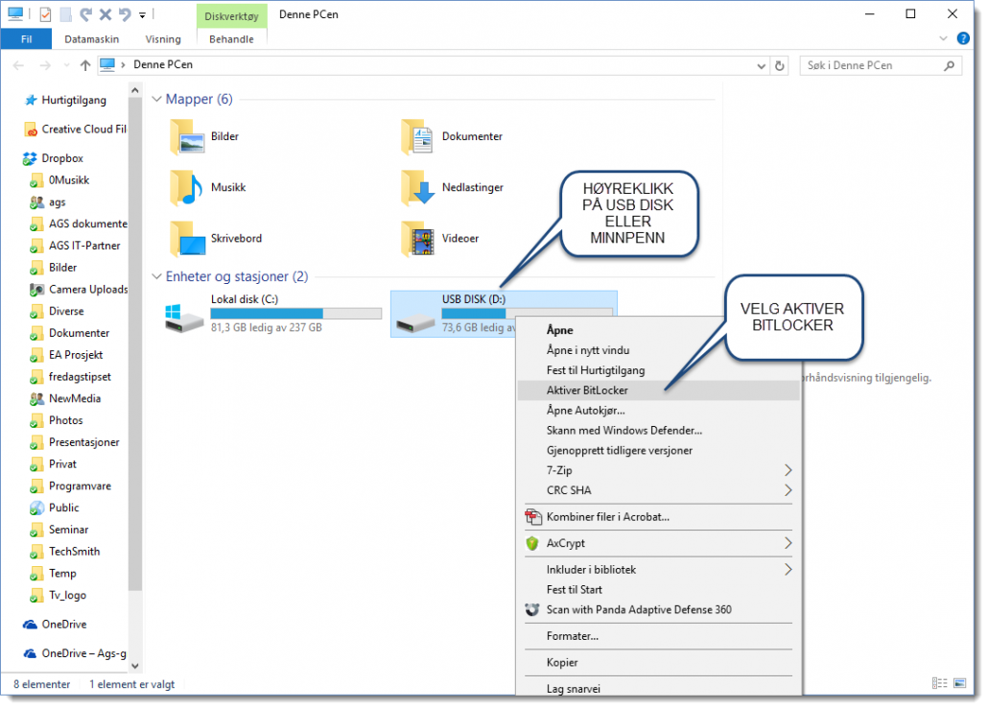The width and height of the screenshot is (988, 709).
Task: Switch to details view in status bar
Action: tap(939, 683)
